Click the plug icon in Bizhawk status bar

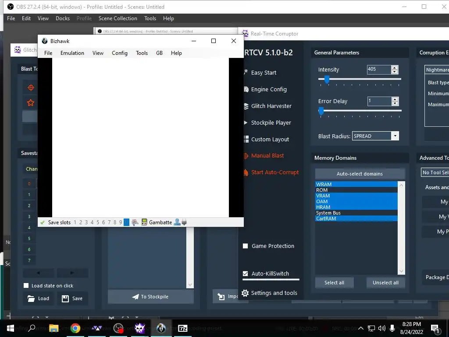tap(184, 222)
